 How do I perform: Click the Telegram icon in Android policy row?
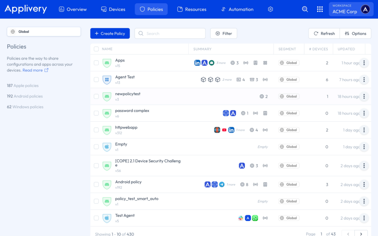coord(221,184)
